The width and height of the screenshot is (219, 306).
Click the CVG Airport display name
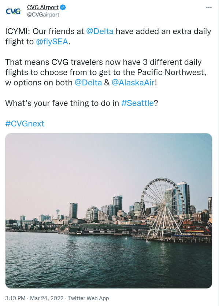click(43, 7)
